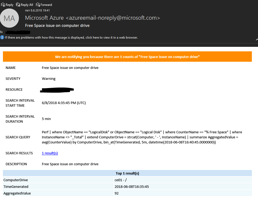Click the AggregatedValue of 92
This screenshot has width=258, height=207.
pyautogui.click(x=116, y=193)
